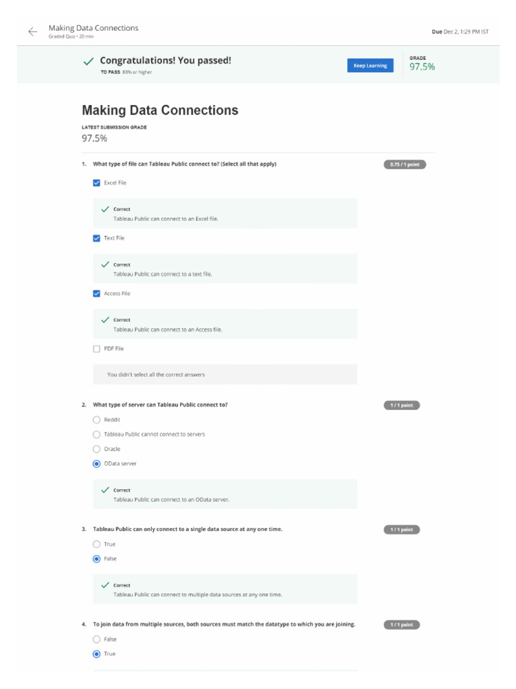Viewport: 516px width, 689px height.
Task: Select the Reddit radio option
Action: [97, 420]
